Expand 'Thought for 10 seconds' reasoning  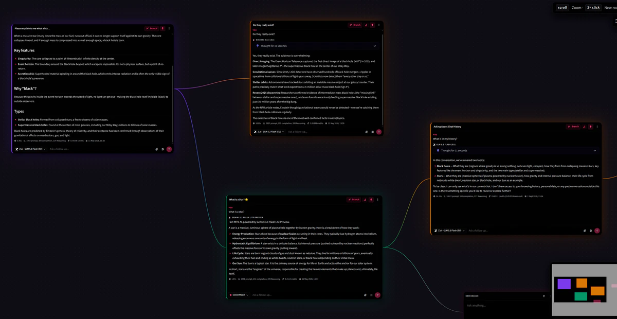[x=316, y=46]
